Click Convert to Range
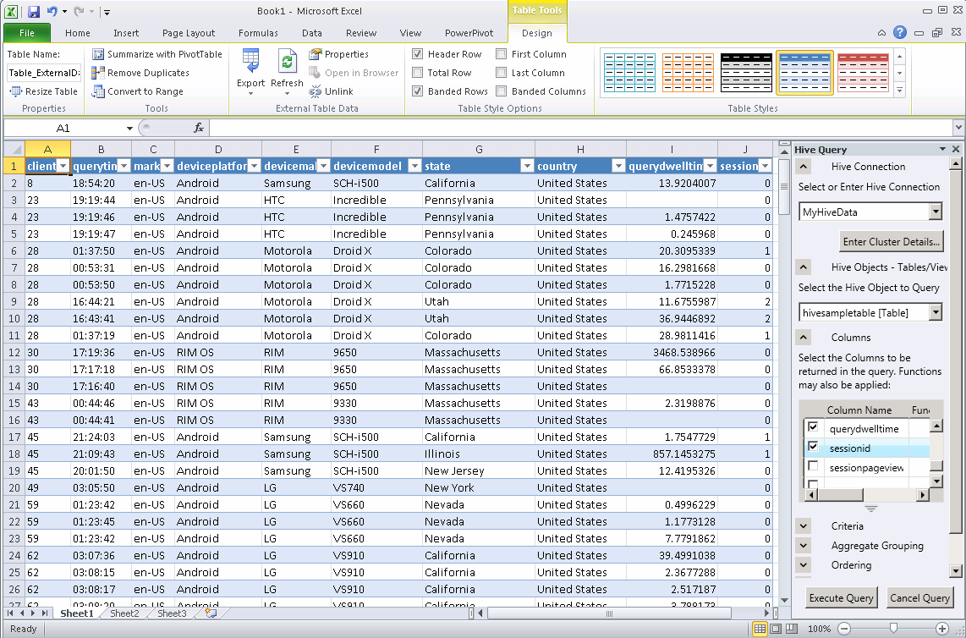The width and height of the screenshot is (966, 638). point(138,91)
